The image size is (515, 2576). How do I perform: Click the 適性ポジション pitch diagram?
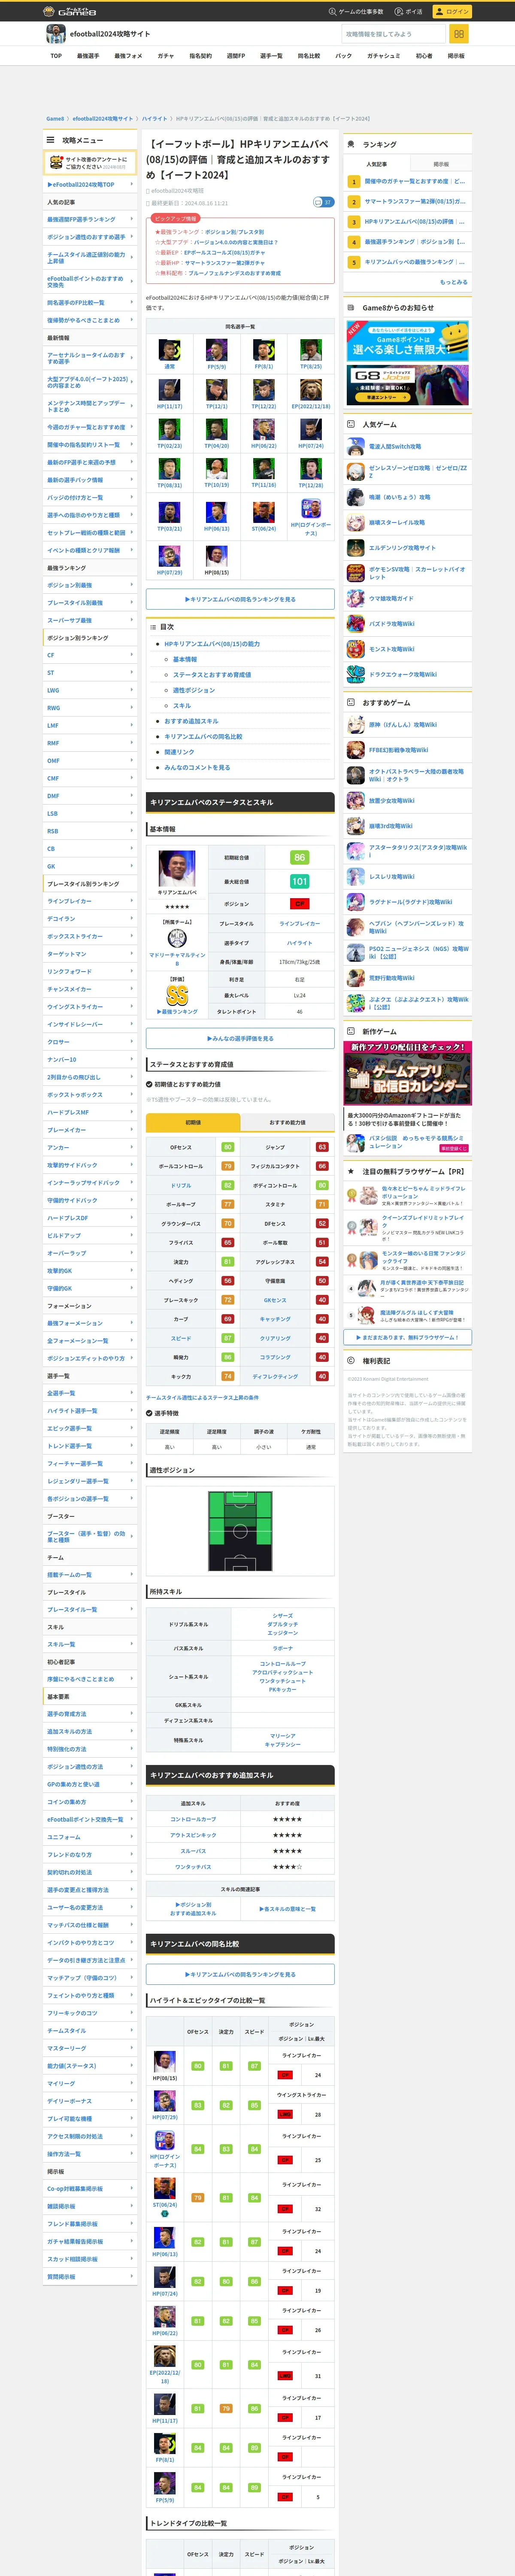coord(240,1530)
